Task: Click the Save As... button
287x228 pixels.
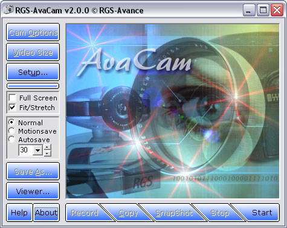Action: tap(33, 171)
